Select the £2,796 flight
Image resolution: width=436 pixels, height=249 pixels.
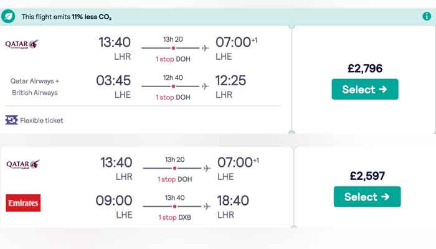pos(364,89)
